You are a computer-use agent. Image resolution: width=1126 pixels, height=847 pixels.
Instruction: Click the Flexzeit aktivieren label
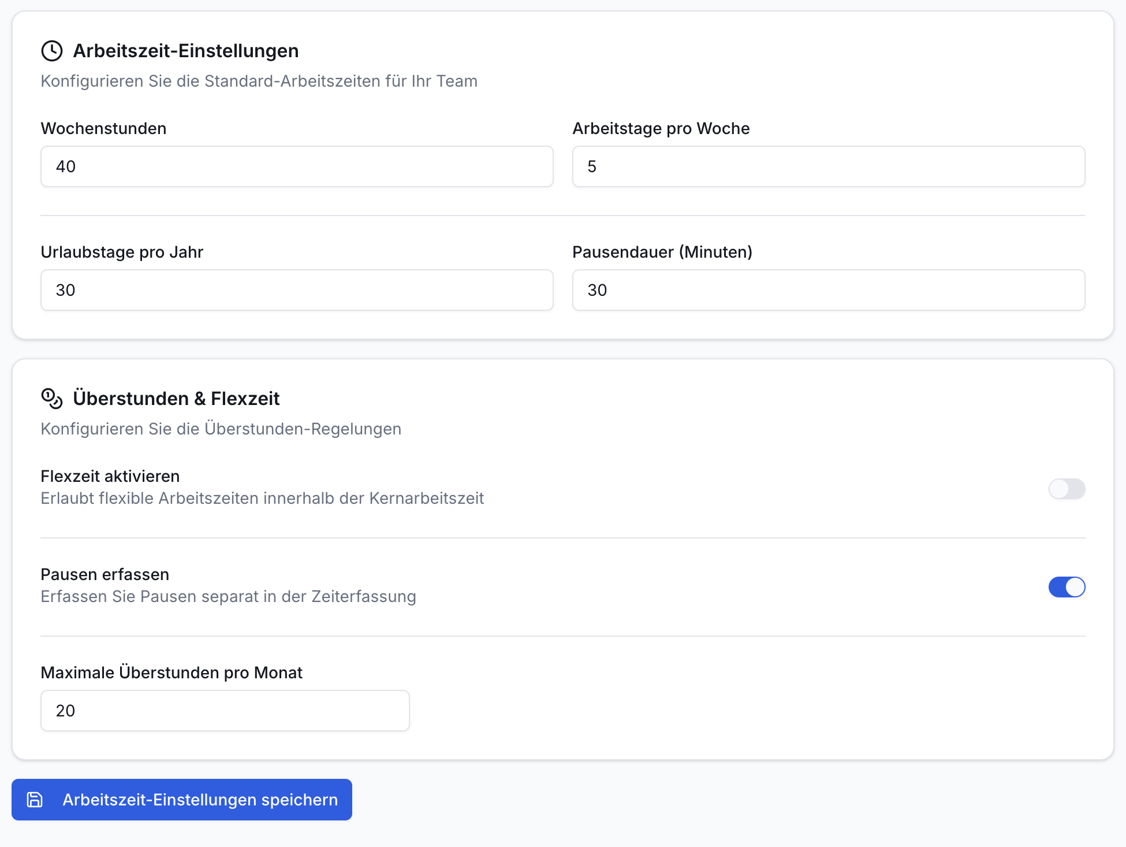coord(110,476)
